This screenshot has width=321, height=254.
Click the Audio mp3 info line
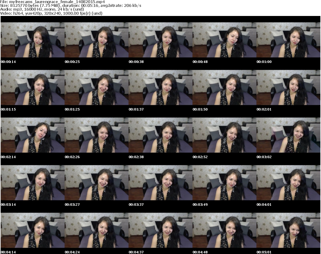click(42, 9)
